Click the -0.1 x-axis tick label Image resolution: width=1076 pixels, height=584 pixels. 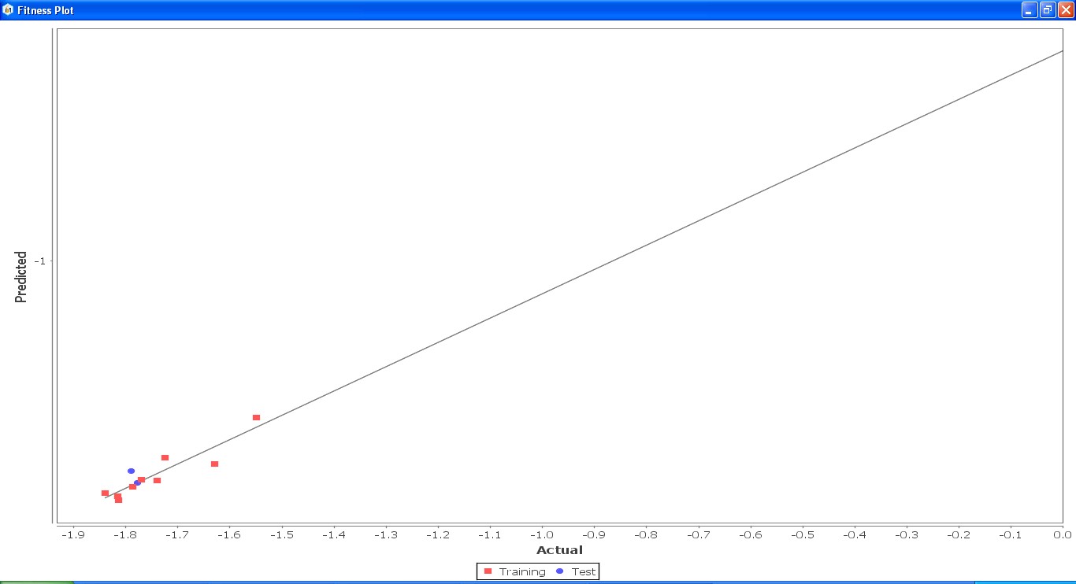(1010, 535)
